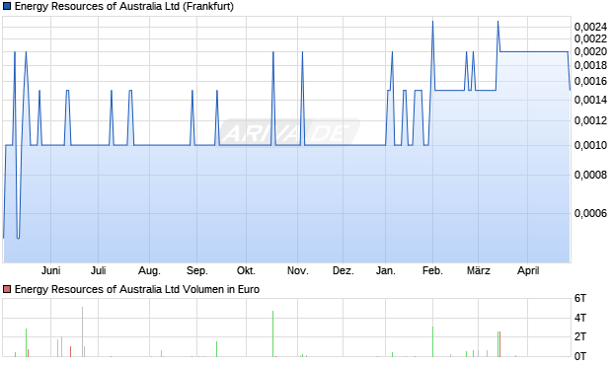
Task: Click the 6T volume axis label
Action: pos(580,299)
